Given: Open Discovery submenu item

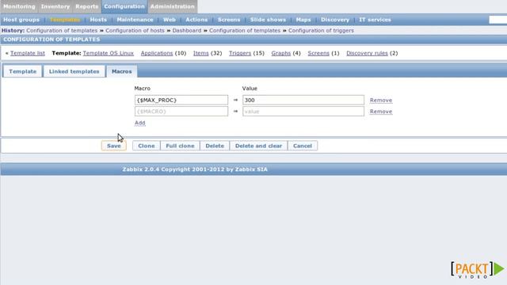Looking at the screenshot, I should tap(335, 20).
